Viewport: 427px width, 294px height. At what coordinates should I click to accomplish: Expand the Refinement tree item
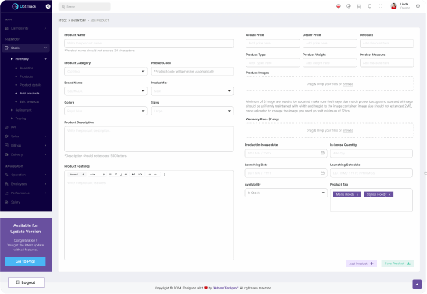click(21, 110)
